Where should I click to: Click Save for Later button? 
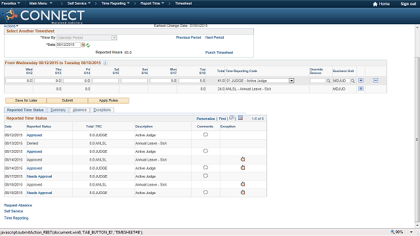click(26, 100)
